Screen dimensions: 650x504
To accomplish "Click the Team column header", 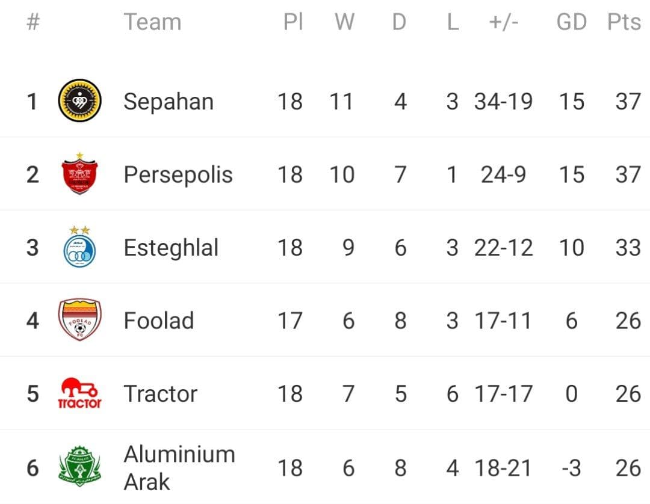I will pyautogui.click(x=152, y=22).
